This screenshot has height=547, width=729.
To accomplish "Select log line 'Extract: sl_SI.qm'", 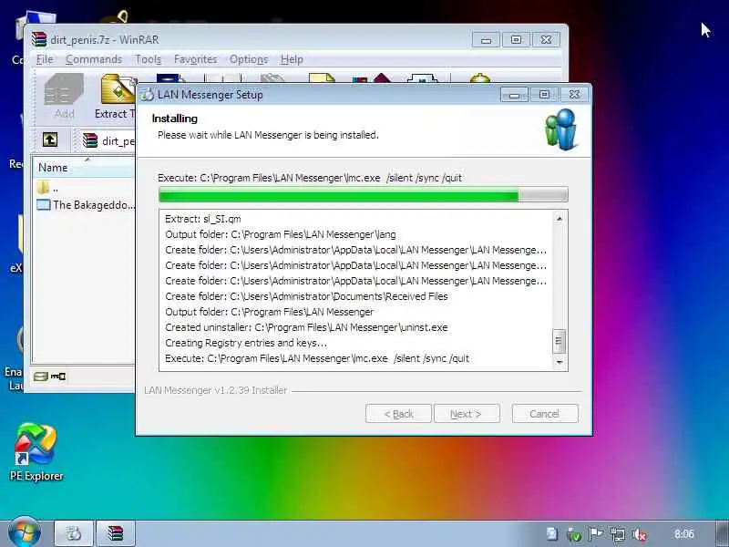I will click(x=202, y=219).
